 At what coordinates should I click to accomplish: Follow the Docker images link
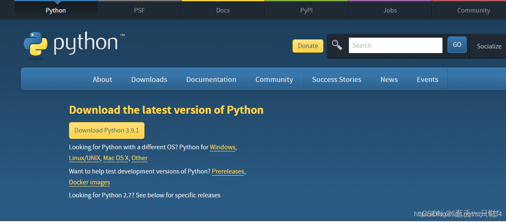89,182
